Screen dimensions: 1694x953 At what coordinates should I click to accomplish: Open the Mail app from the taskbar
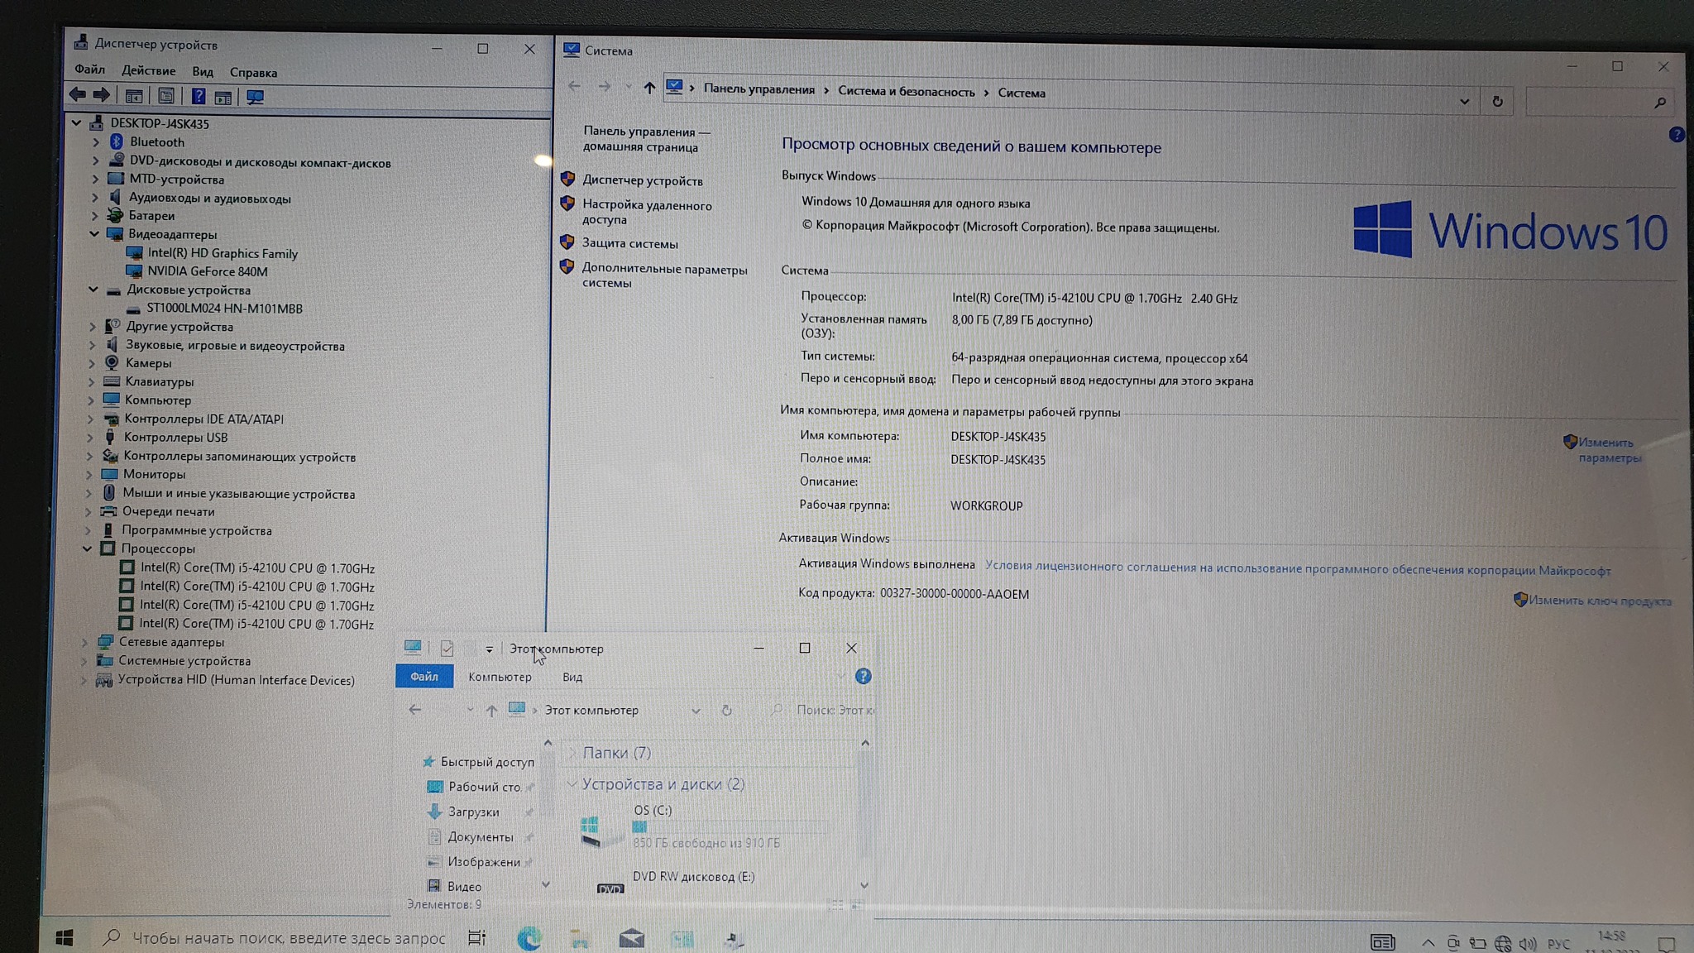(631, 938)
